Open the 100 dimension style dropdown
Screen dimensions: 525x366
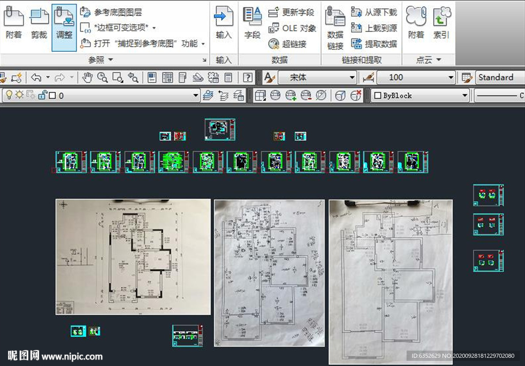(x=416, y=78)
